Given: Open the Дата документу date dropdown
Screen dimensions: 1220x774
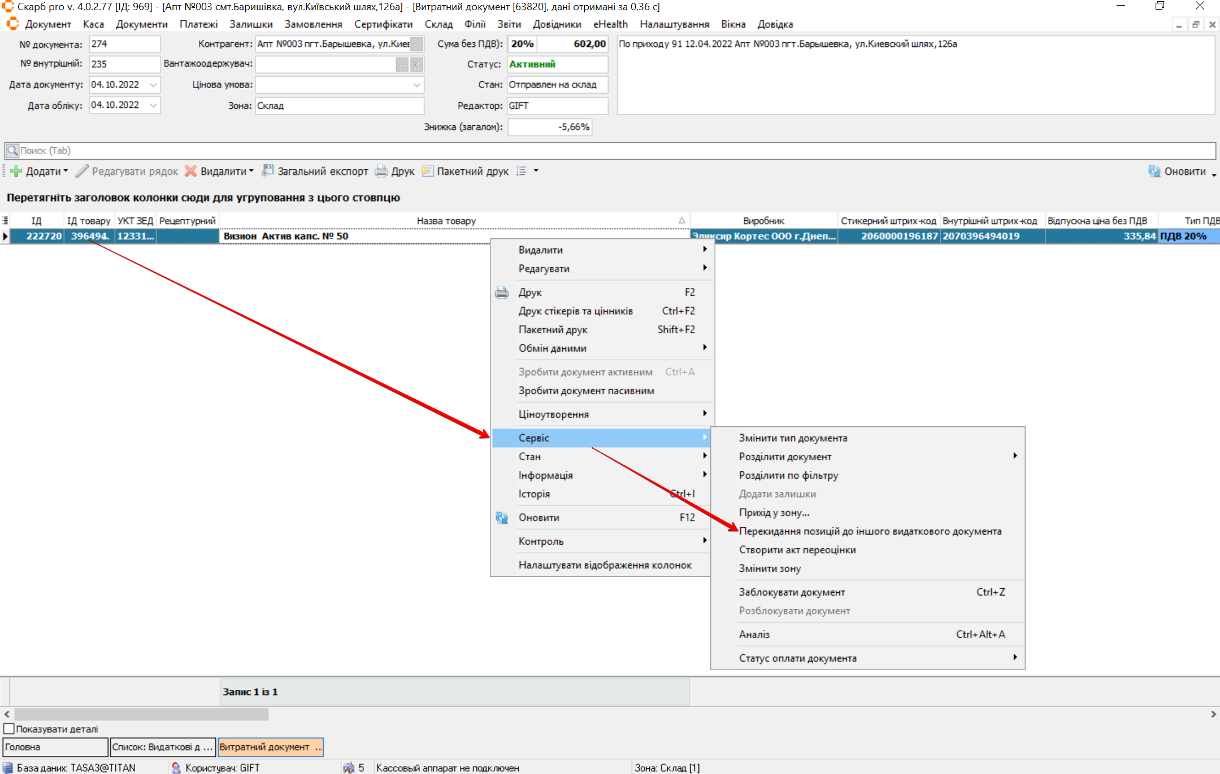Looking at the screenshot, I should [x=153, y=85].
